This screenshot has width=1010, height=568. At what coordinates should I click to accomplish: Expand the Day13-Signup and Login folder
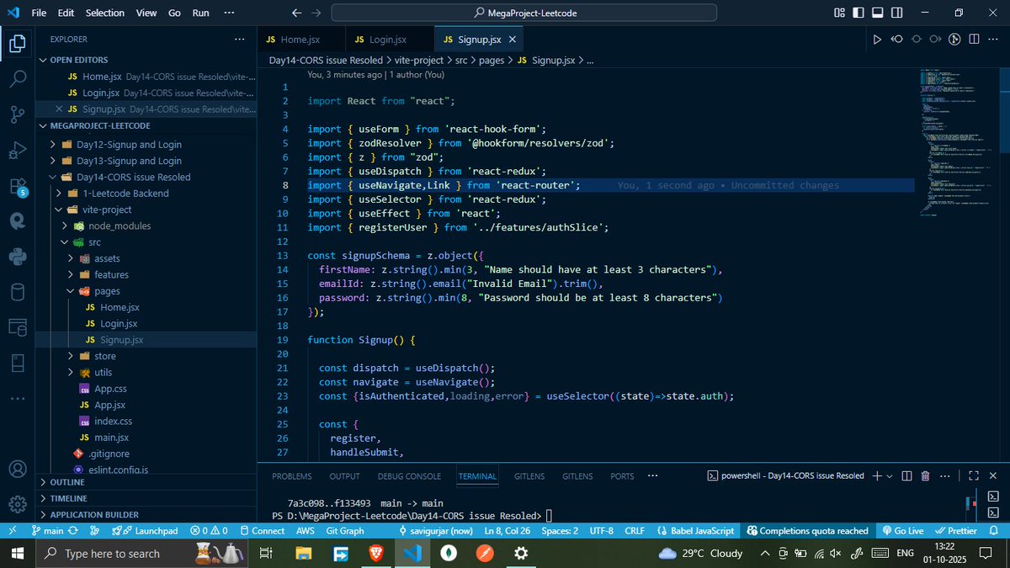pyautogui.click(x=129, y=161)
